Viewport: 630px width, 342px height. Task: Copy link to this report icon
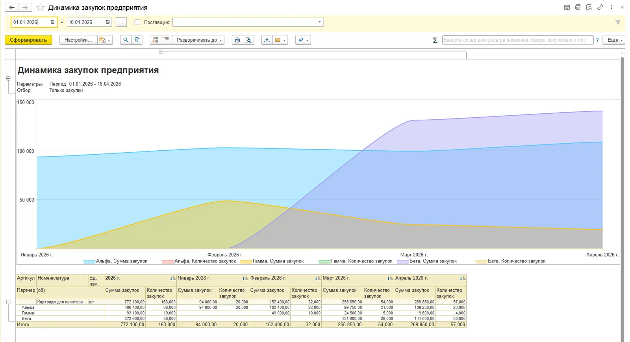point(600,7)
